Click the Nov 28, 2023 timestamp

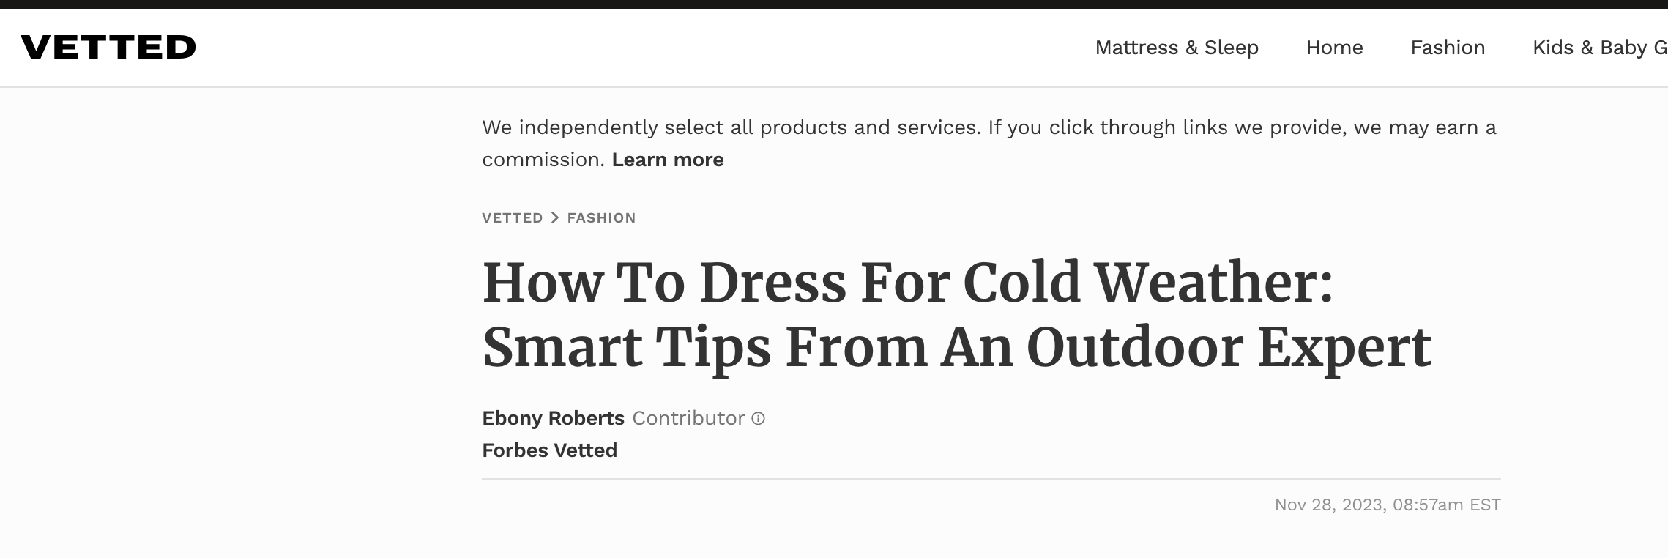1387,505
